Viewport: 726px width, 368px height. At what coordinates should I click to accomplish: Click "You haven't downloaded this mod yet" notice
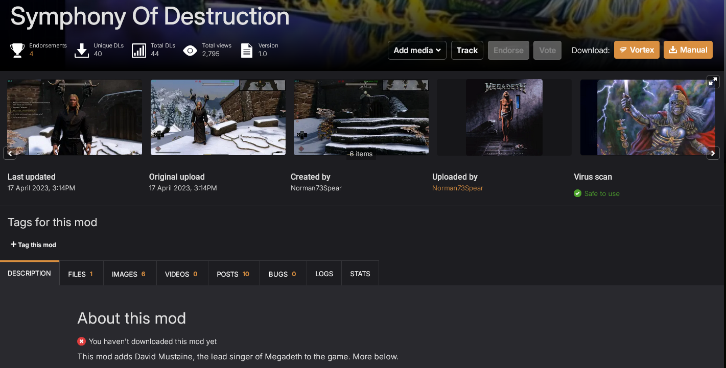(x=153, y=341)
